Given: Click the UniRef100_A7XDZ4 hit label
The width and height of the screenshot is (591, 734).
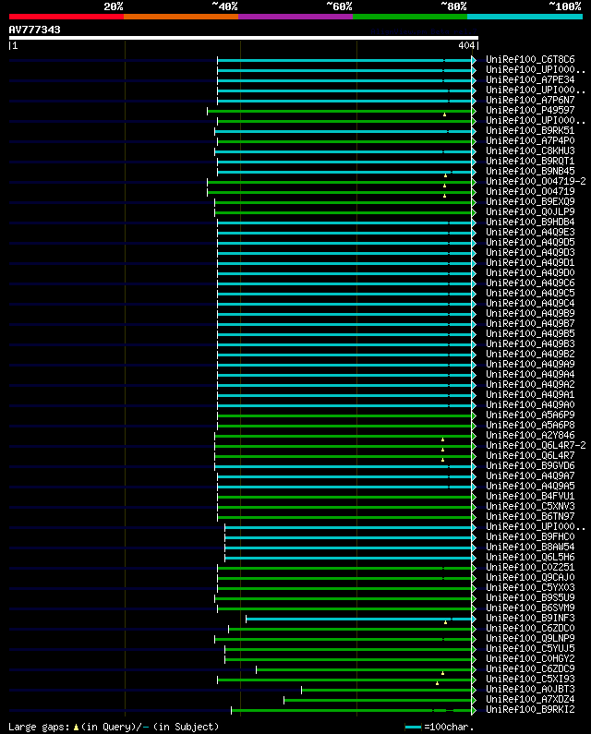Looking at the screenshot, I should pos(530,699).
